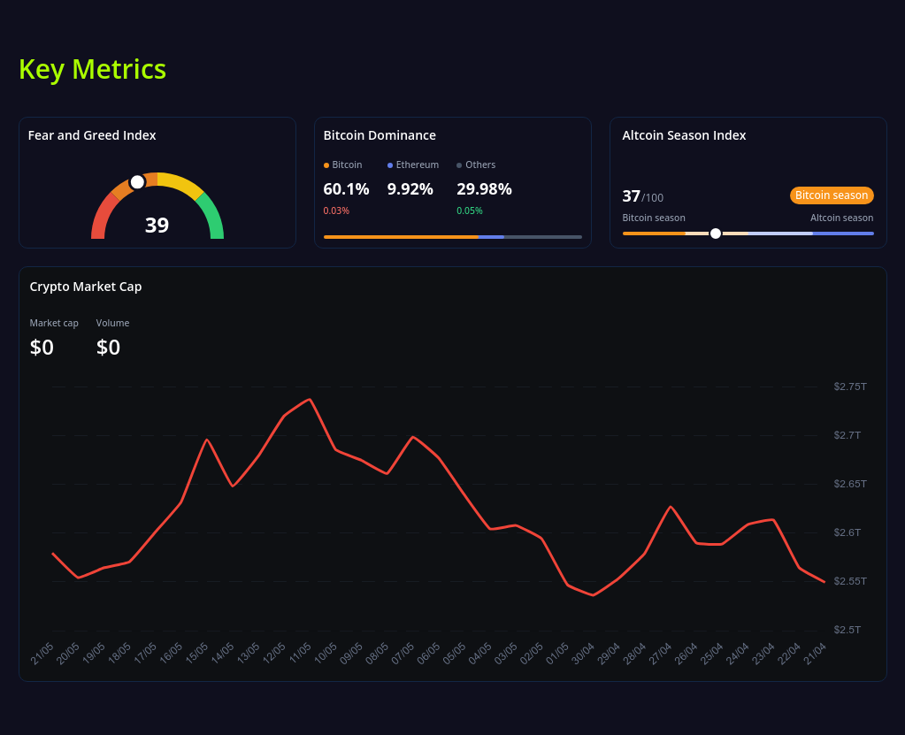Click the yellow segment of the gauge
The image size is (905, 735).
coord(180,182)
